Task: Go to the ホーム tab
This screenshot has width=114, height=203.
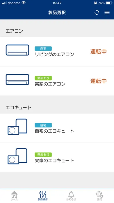Action: point(14,196)
